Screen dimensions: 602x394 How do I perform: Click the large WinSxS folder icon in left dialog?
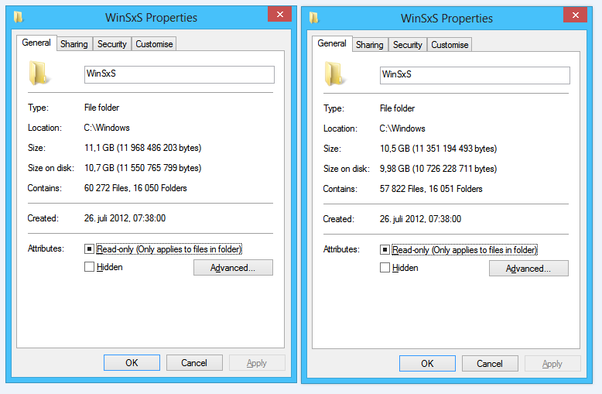[39, 74]
